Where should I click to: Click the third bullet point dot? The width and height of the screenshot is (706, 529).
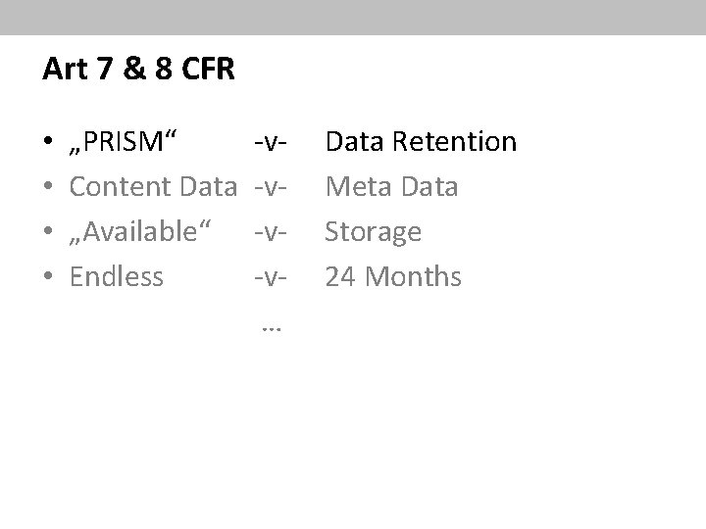49,233
